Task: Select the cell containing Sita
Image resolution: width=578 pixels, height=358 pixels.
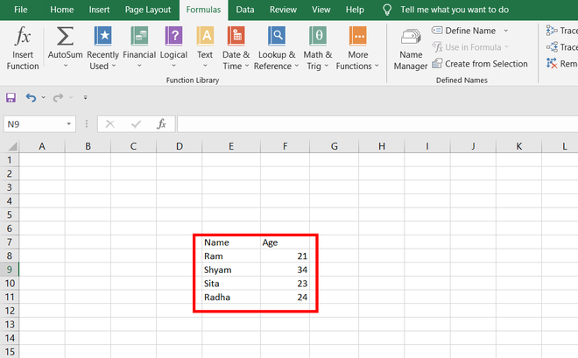Action: (x=231, y=284)
